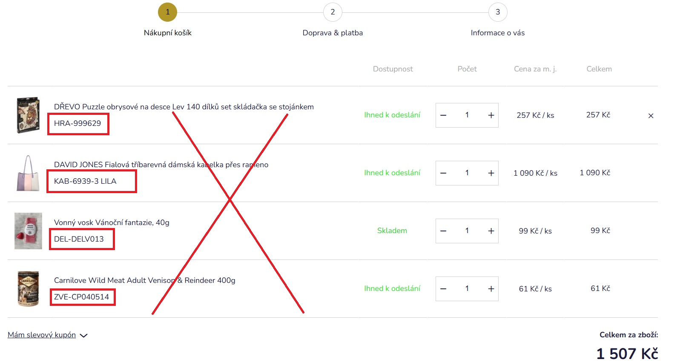The width and height of the screenshot is (683, 362).
Task: Increase quantity of DŘEVO Puzzle item
Action: click(491, 115)
